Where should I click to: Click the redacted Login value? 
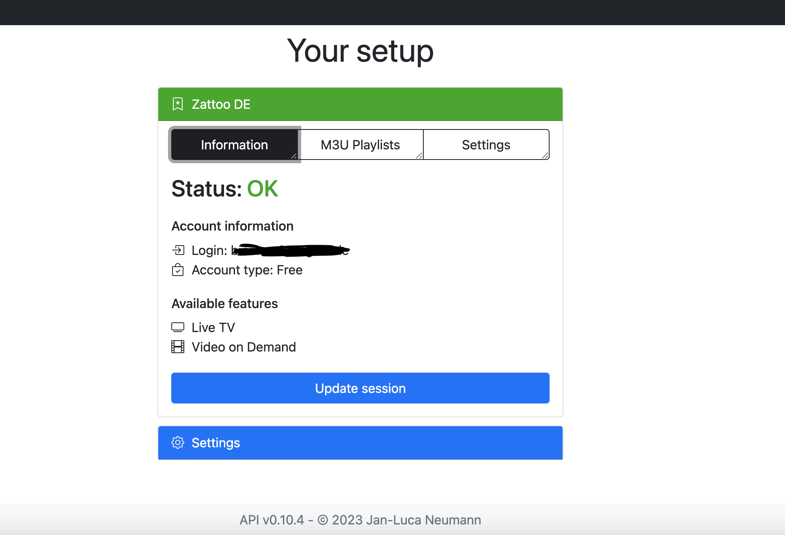(x=290, y=250)
